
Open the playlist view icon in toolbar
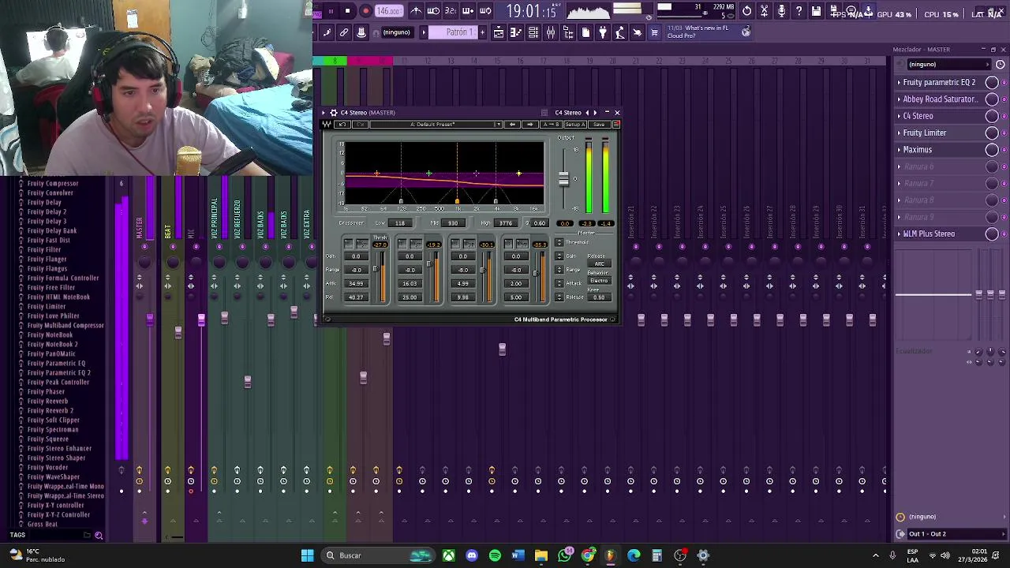click(499, 32)
